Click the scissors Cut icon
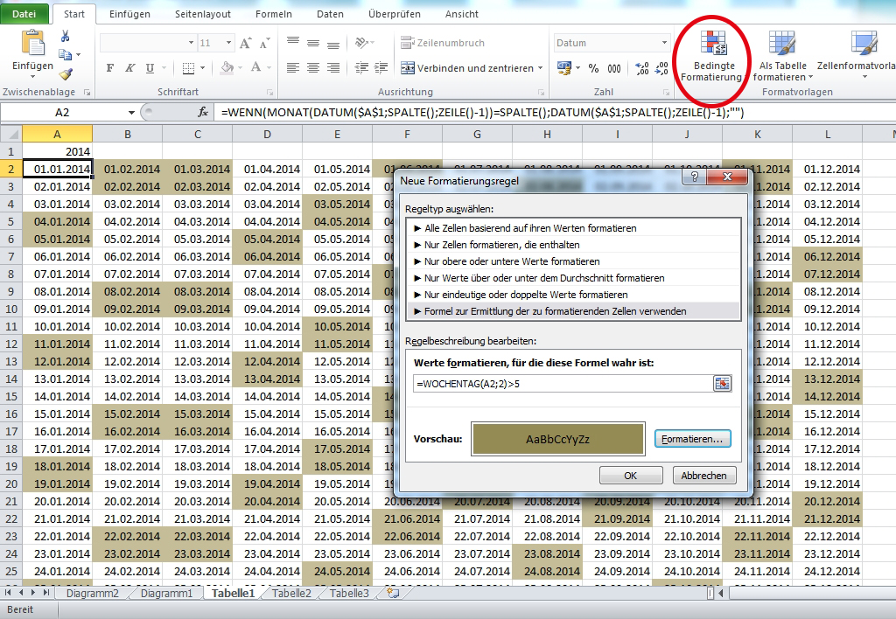The height and width of the screenshot is (619, 896). click(65, 37)
